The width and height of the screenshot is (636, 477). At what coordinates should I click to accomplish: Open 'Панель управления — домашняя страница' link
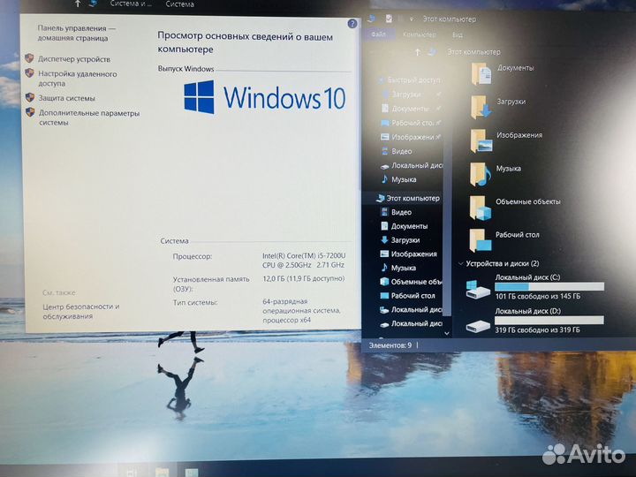pos(76,33)
